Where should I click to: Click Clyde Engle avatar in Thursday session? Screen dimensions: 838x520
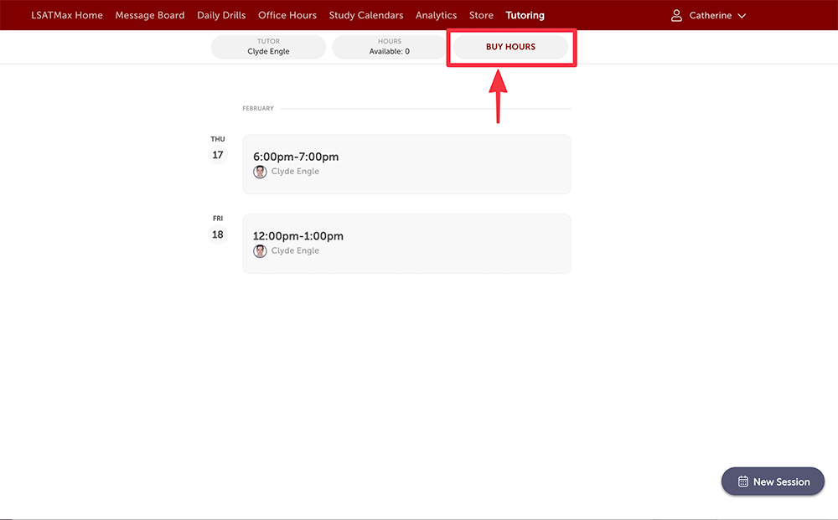(260, 172)
